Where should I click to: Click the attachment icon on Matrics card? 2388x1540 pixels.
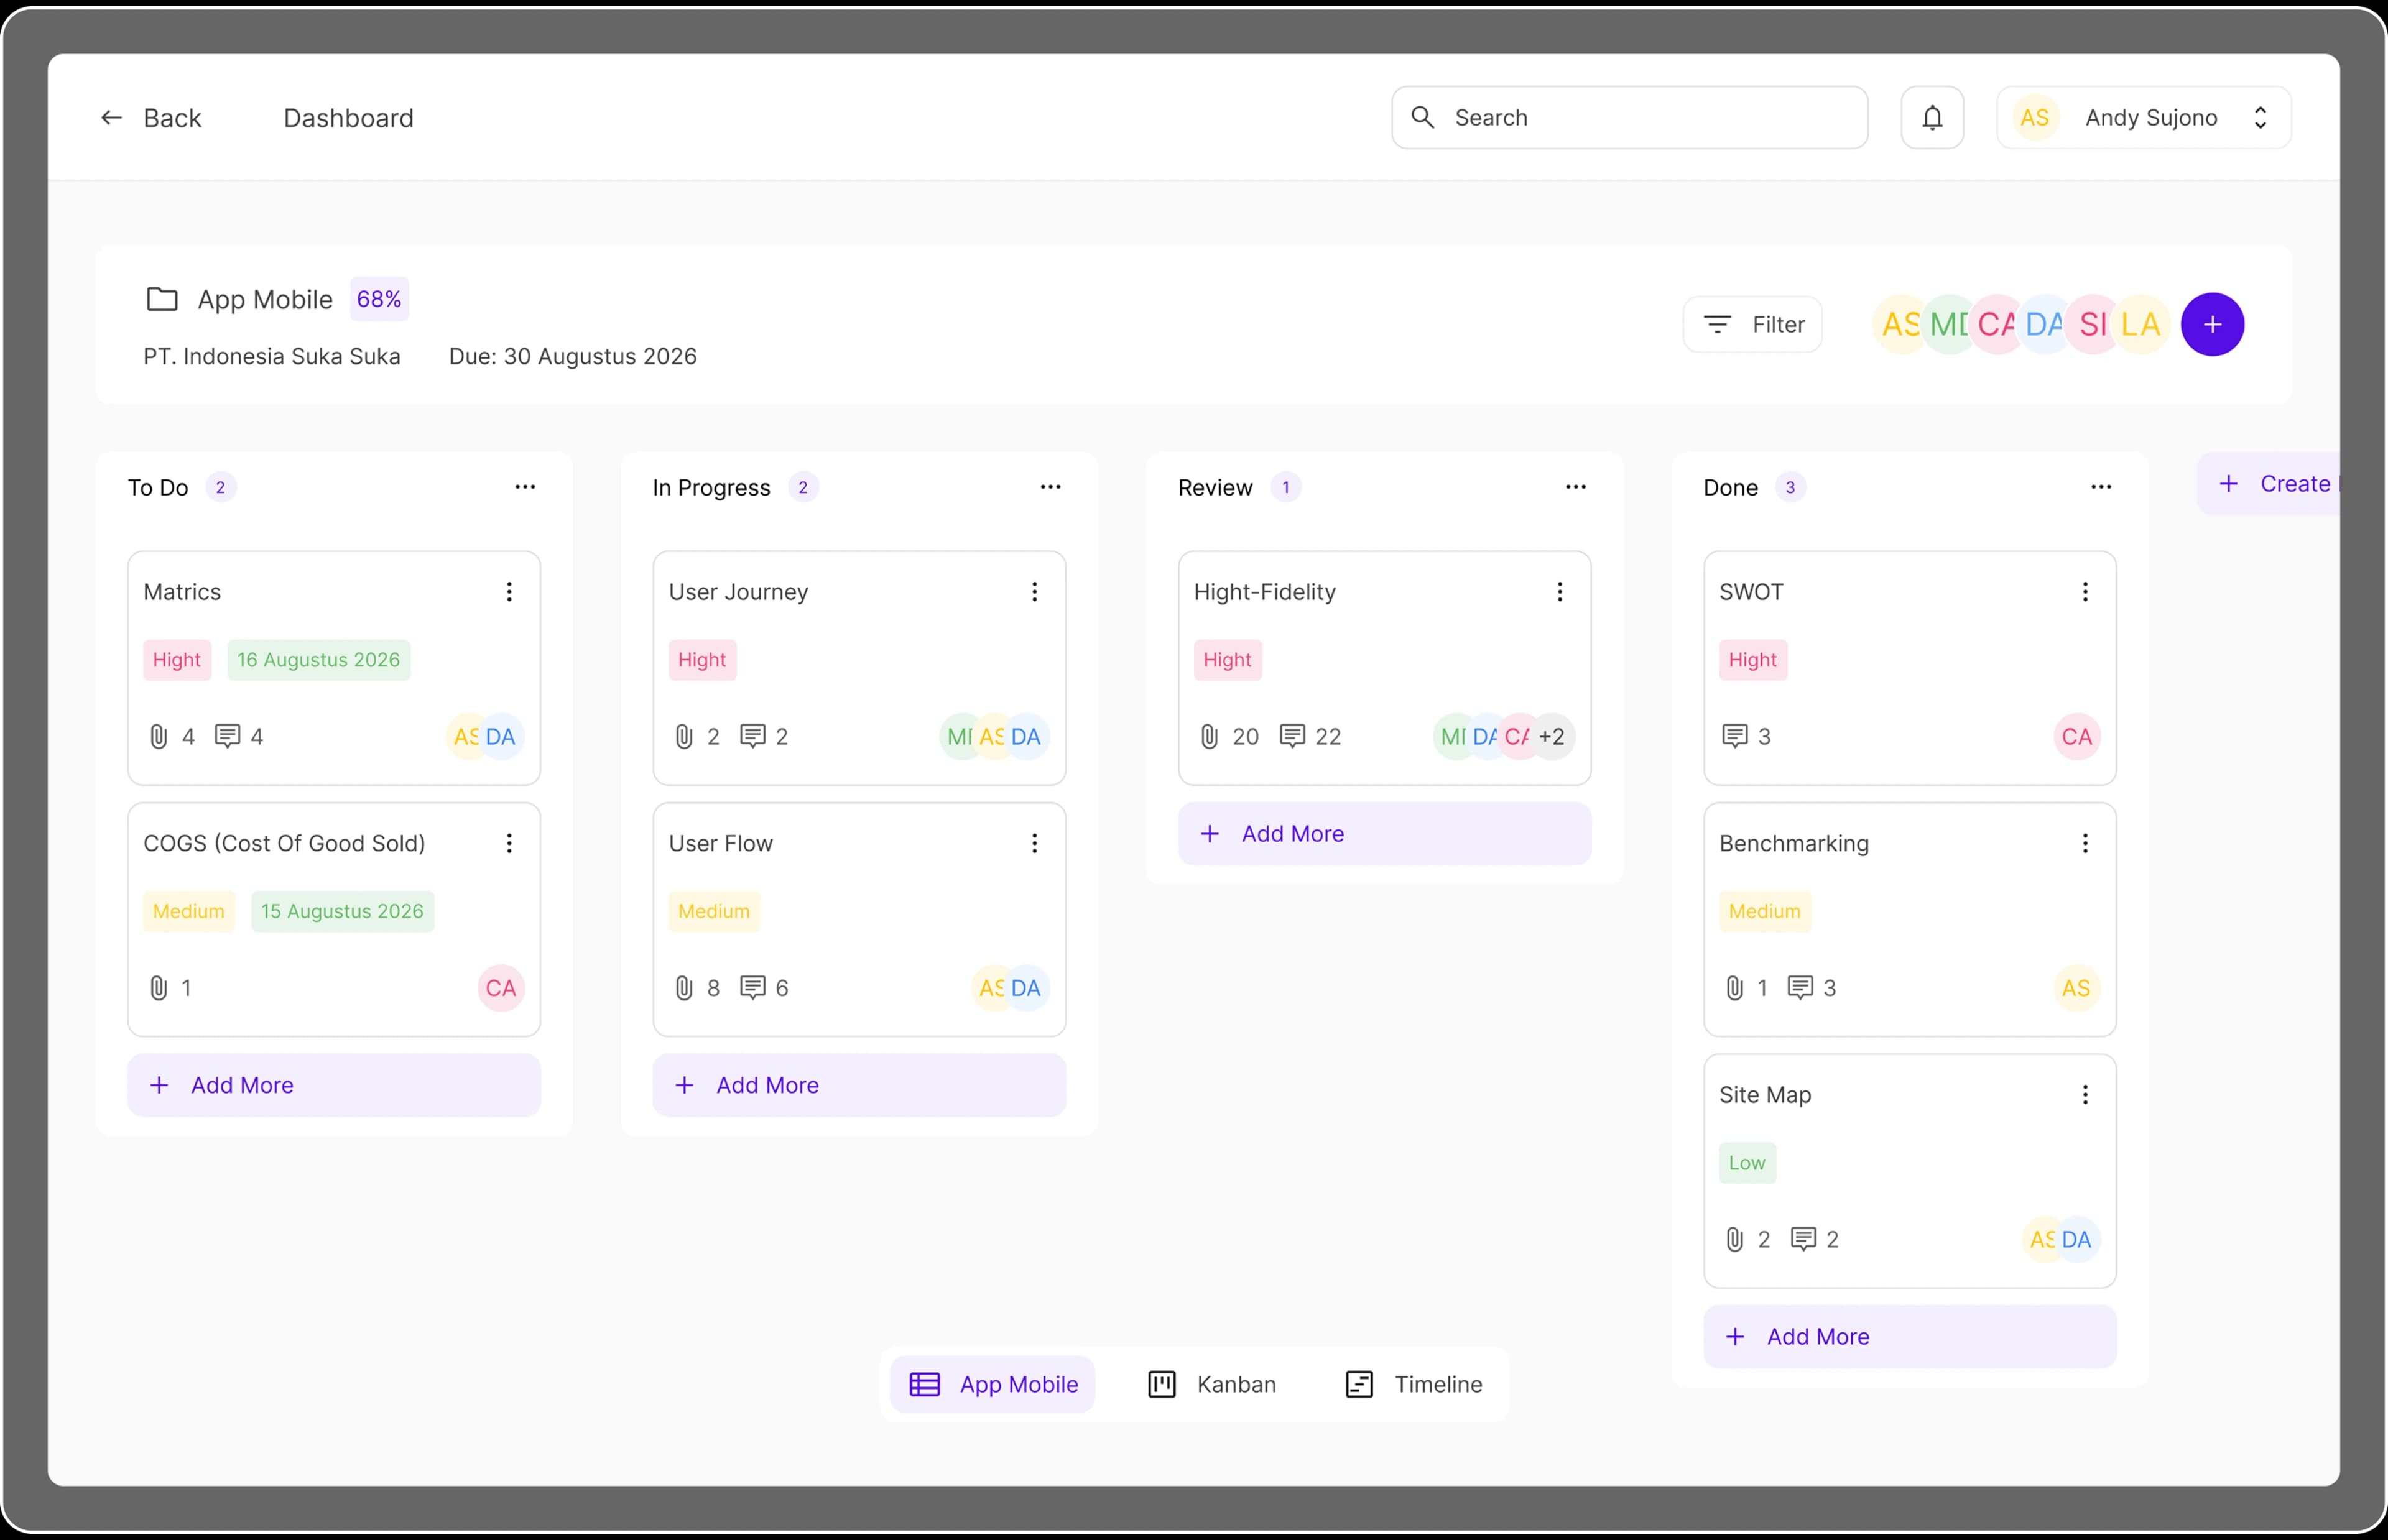(x=158, y=737)
